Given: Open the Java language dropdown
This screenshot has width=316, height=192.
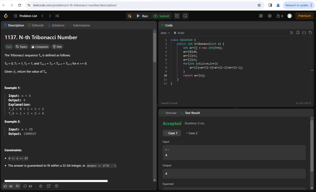Looking at the screenshot, I should tap(165, 33).
